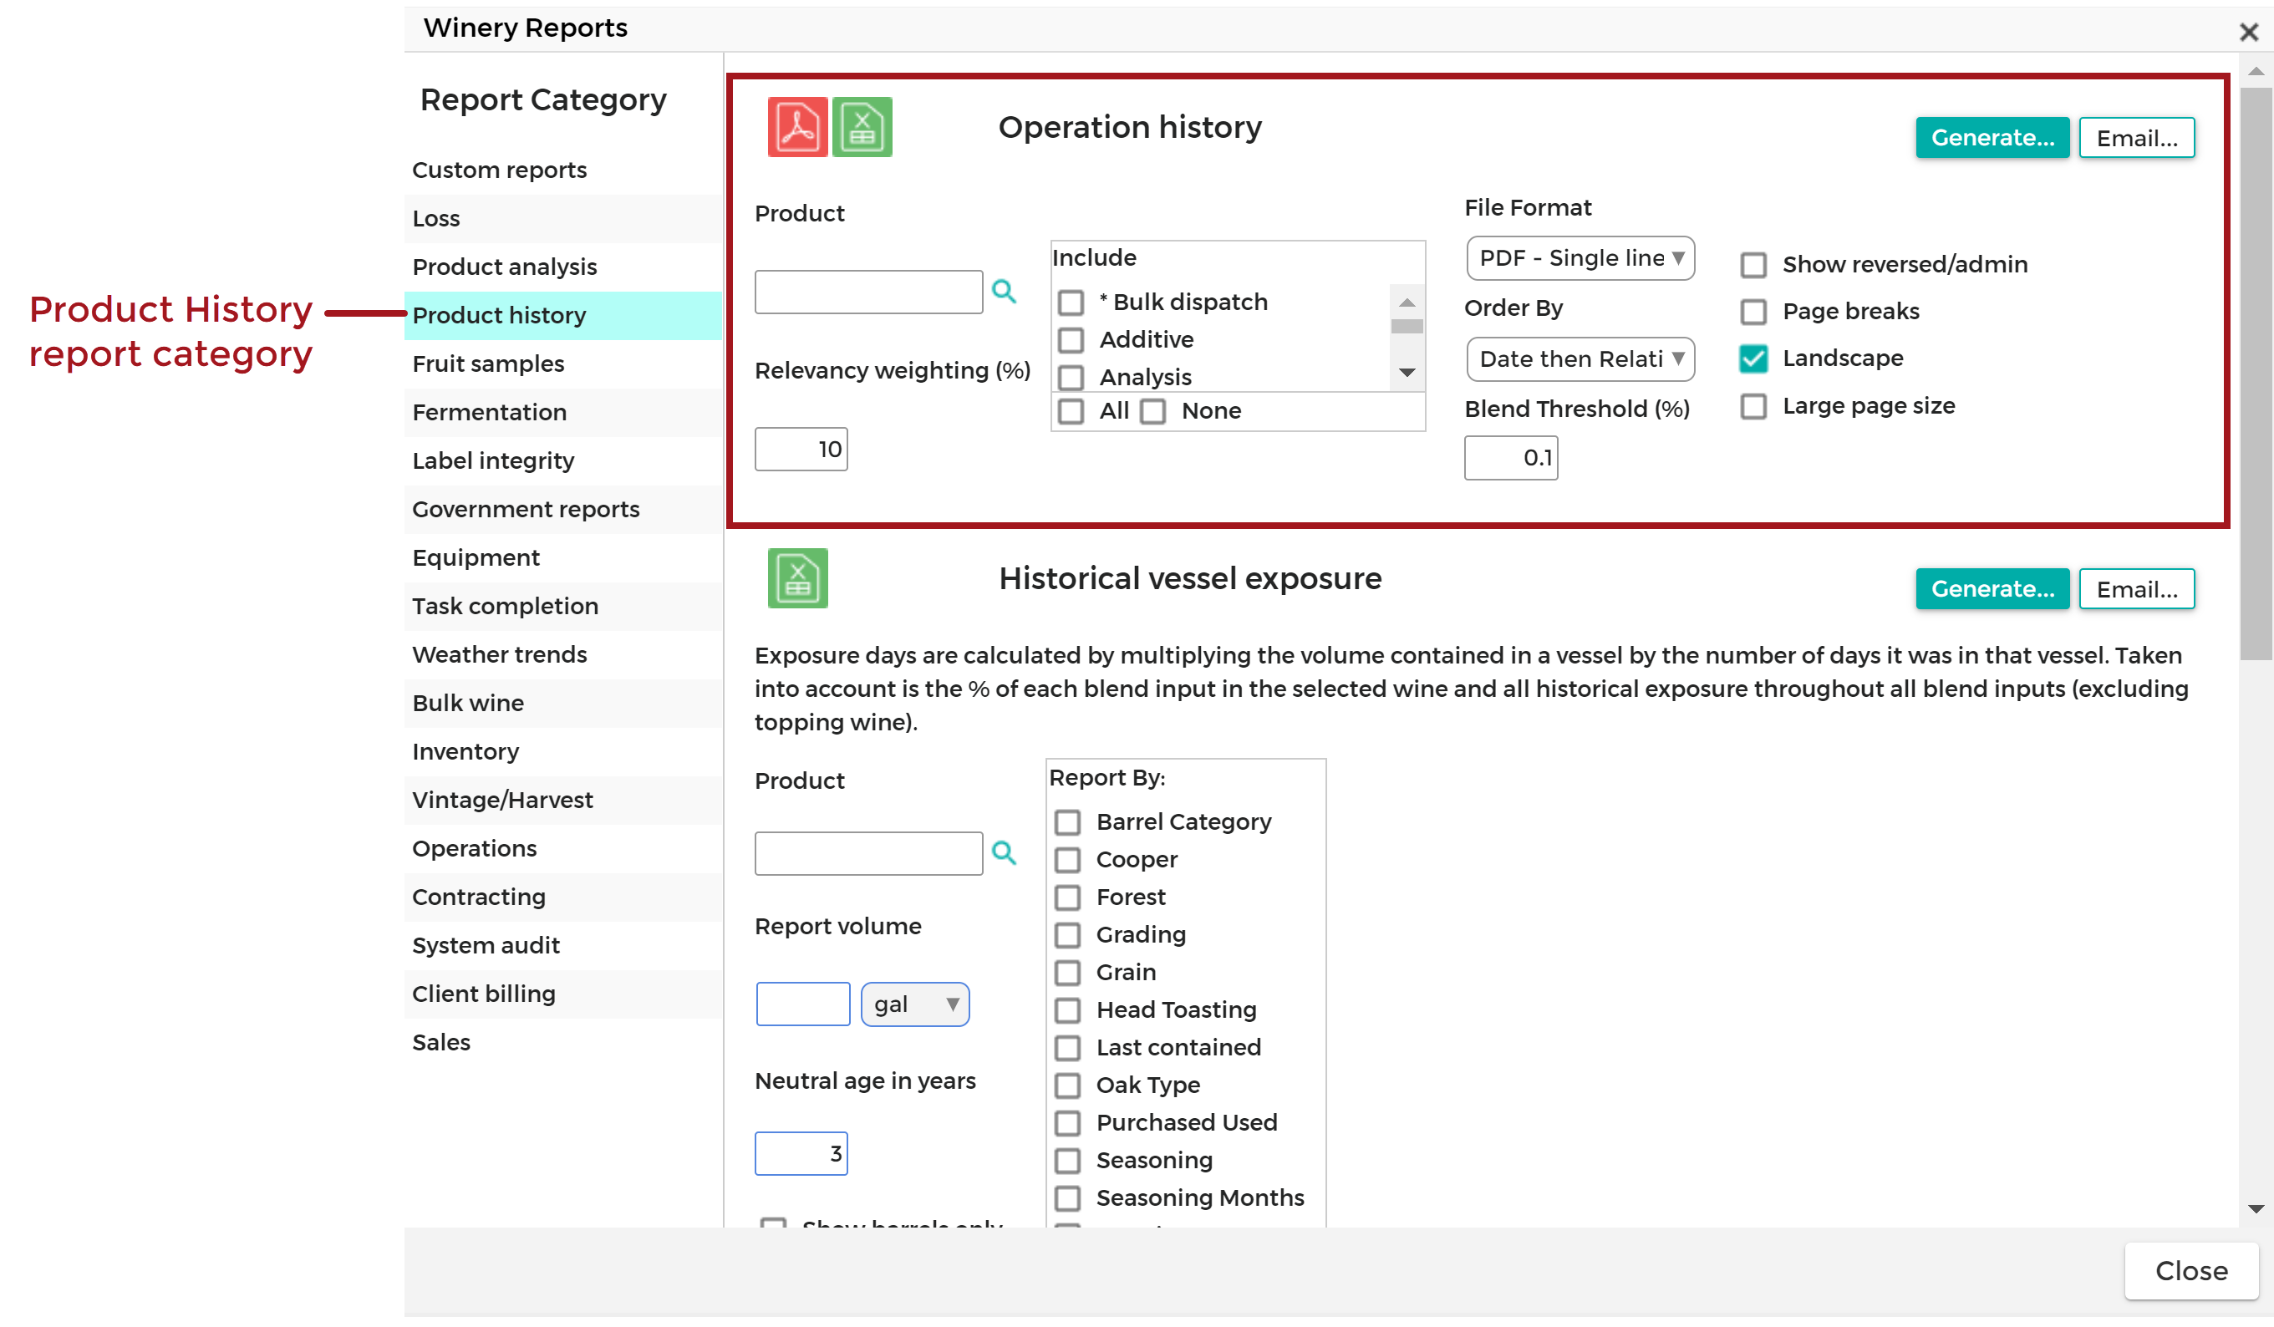Tick Barrel Category in Report By
2274x1327 pixels.
[x=1067, y=823]
